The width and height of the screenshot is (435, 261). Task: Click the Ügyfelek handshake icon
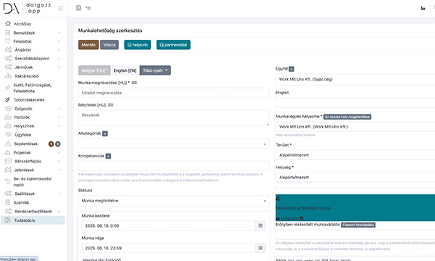click(8, 135)
